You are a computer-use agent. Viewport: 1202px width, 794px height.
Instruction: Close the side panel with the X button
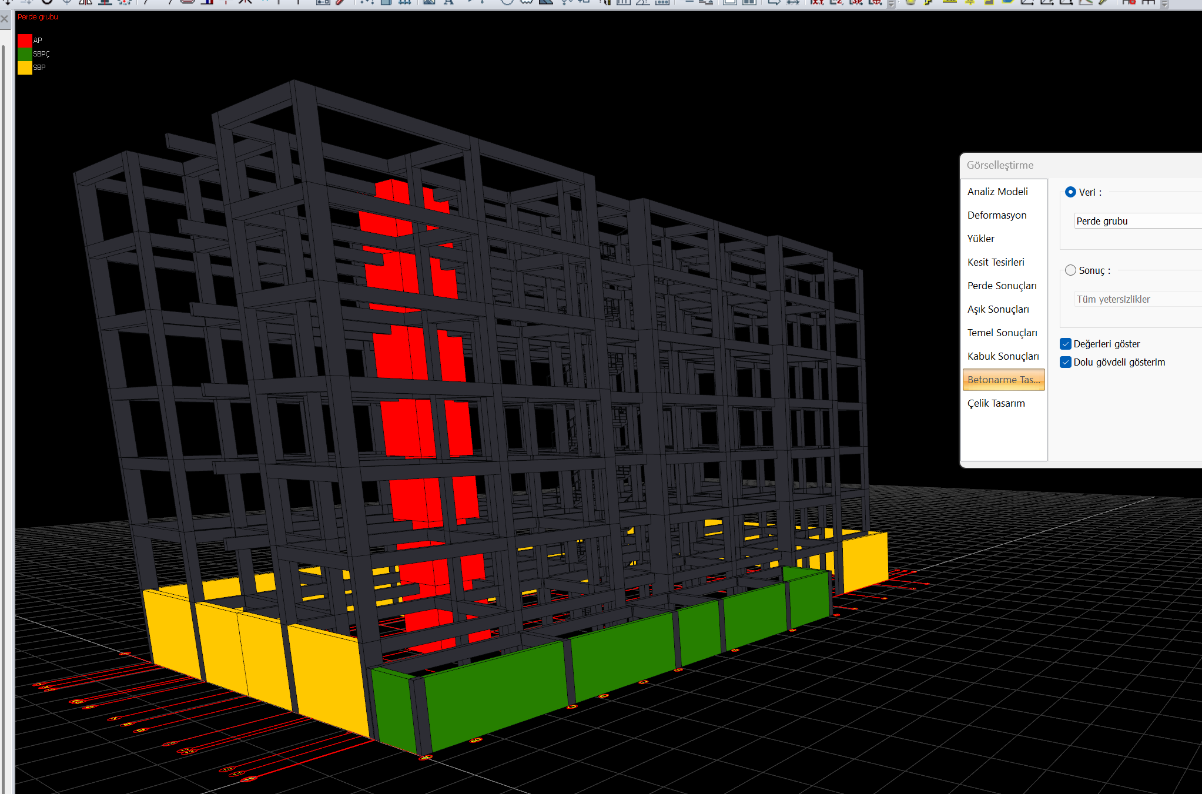pos(5,19)
